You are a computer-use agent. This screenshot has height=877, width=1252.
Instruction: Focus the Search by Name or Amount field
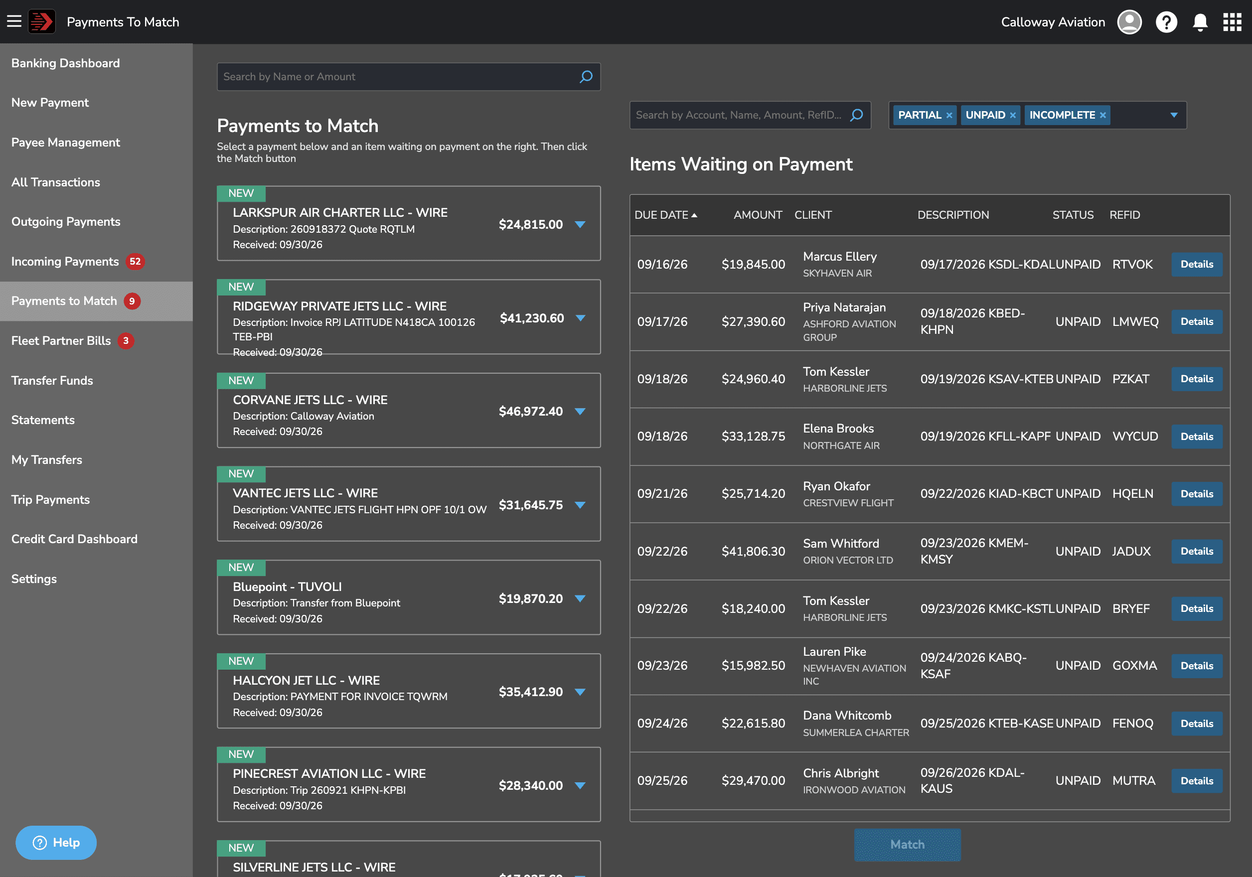tap(408, 77)
